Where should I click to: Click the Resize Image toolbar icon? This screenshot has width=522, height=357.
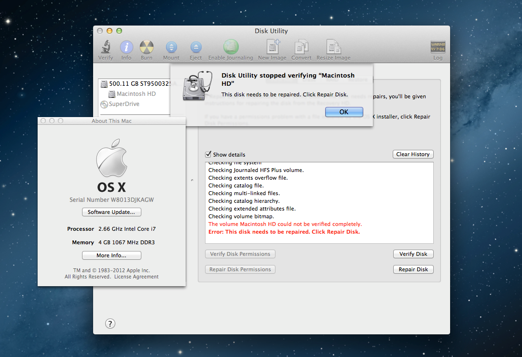[x=333, y=48]
